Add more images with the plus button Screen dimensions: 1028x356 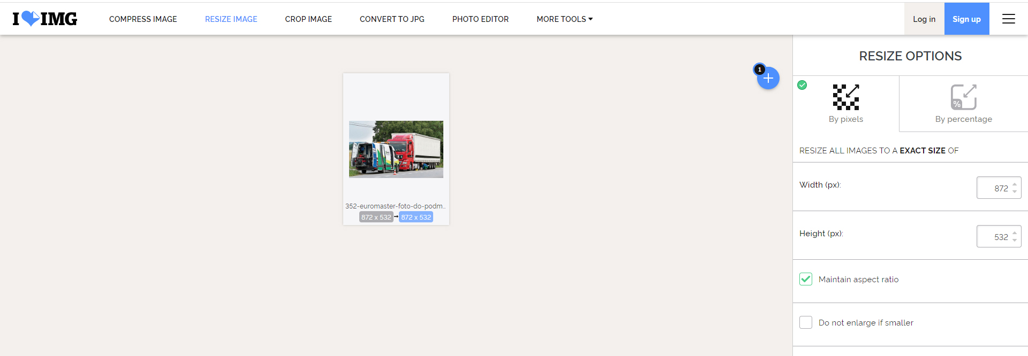click(x=768, y=78)
